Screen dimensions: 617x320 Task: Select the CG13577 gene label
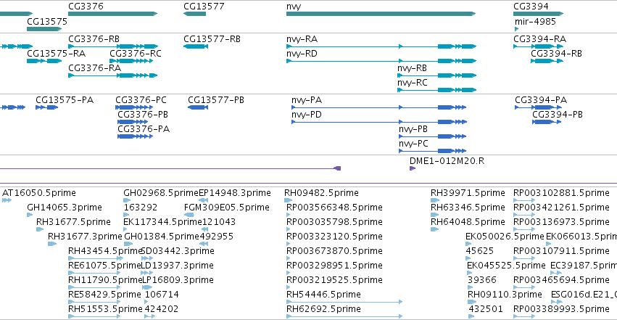pyautogui.click(x=204, y=7)
